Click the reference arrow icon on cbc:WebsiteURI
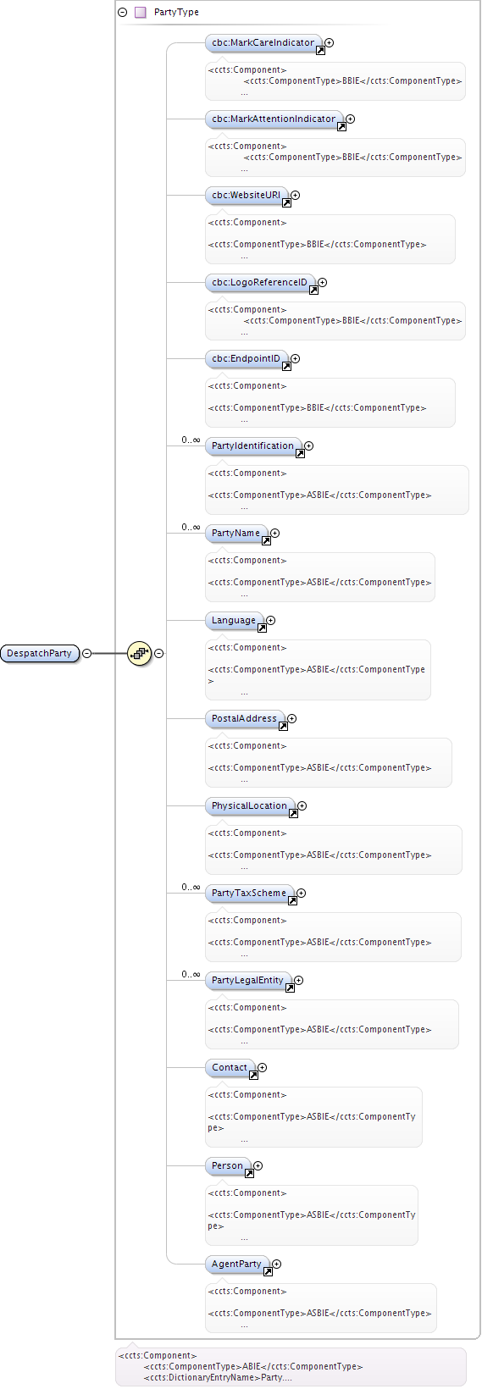 click(x=286, y=203)
